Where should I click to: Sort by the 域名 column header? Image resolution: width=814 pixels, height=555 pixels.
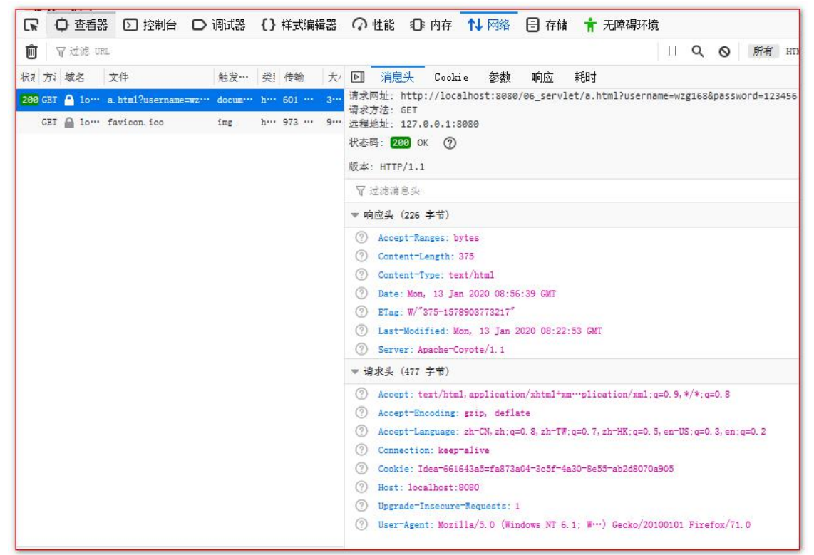(83, 77)
